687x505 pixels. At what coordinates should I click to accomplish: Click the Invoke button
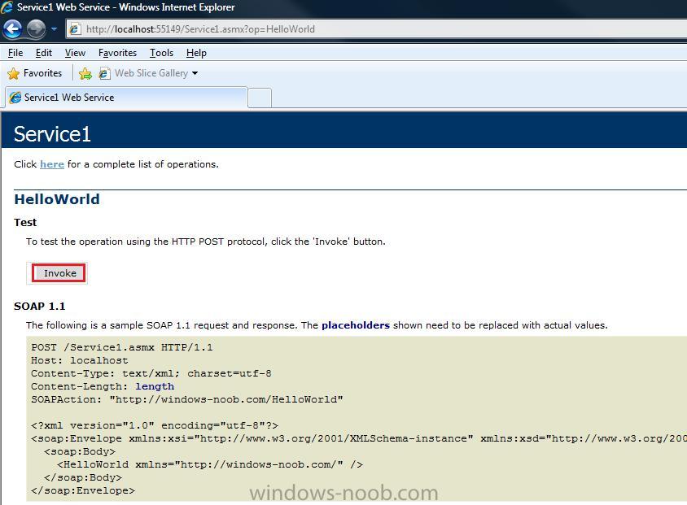pyautogui.click(x=59, y=273)
